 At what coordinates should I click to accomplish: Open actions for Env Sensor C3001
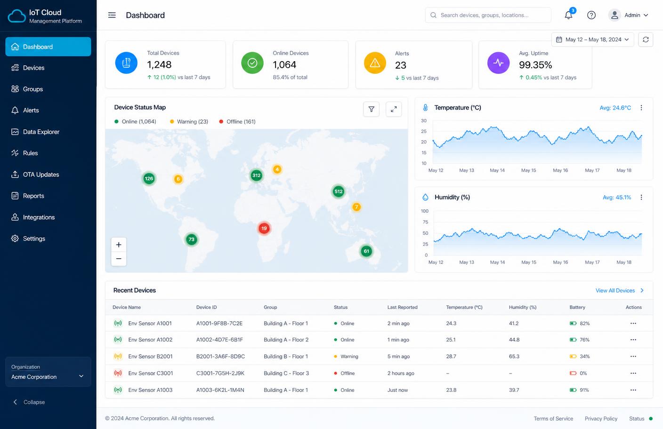tap(633, 373)
